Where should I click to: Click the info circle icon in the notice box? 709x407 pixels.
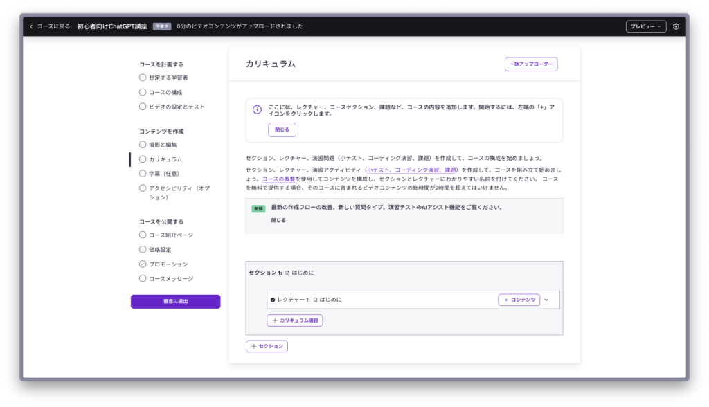point(257,109)
